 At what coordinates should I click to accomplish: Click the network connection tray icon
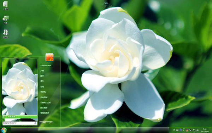[190, 130]
